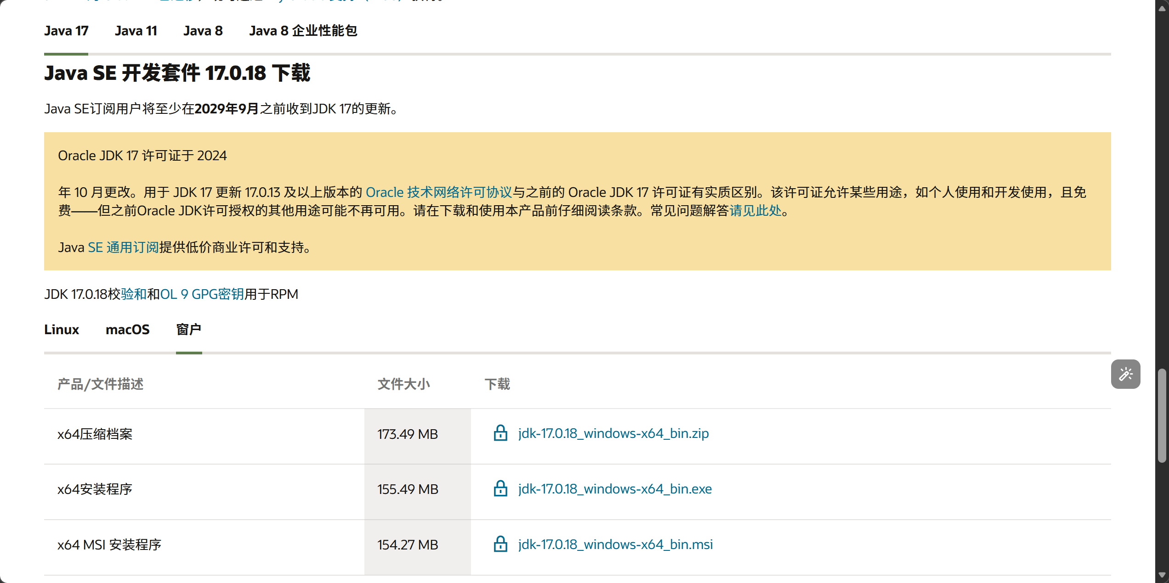Click lock icon beside the msi download
Image resolution: width=1169 pixels, height=583 pixels.
click(500, 544)
